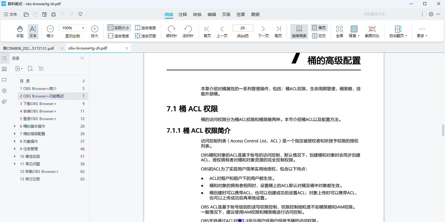Switch to 双页 double page layout
The width and height of the screenshot is (445, 222).
319,36
